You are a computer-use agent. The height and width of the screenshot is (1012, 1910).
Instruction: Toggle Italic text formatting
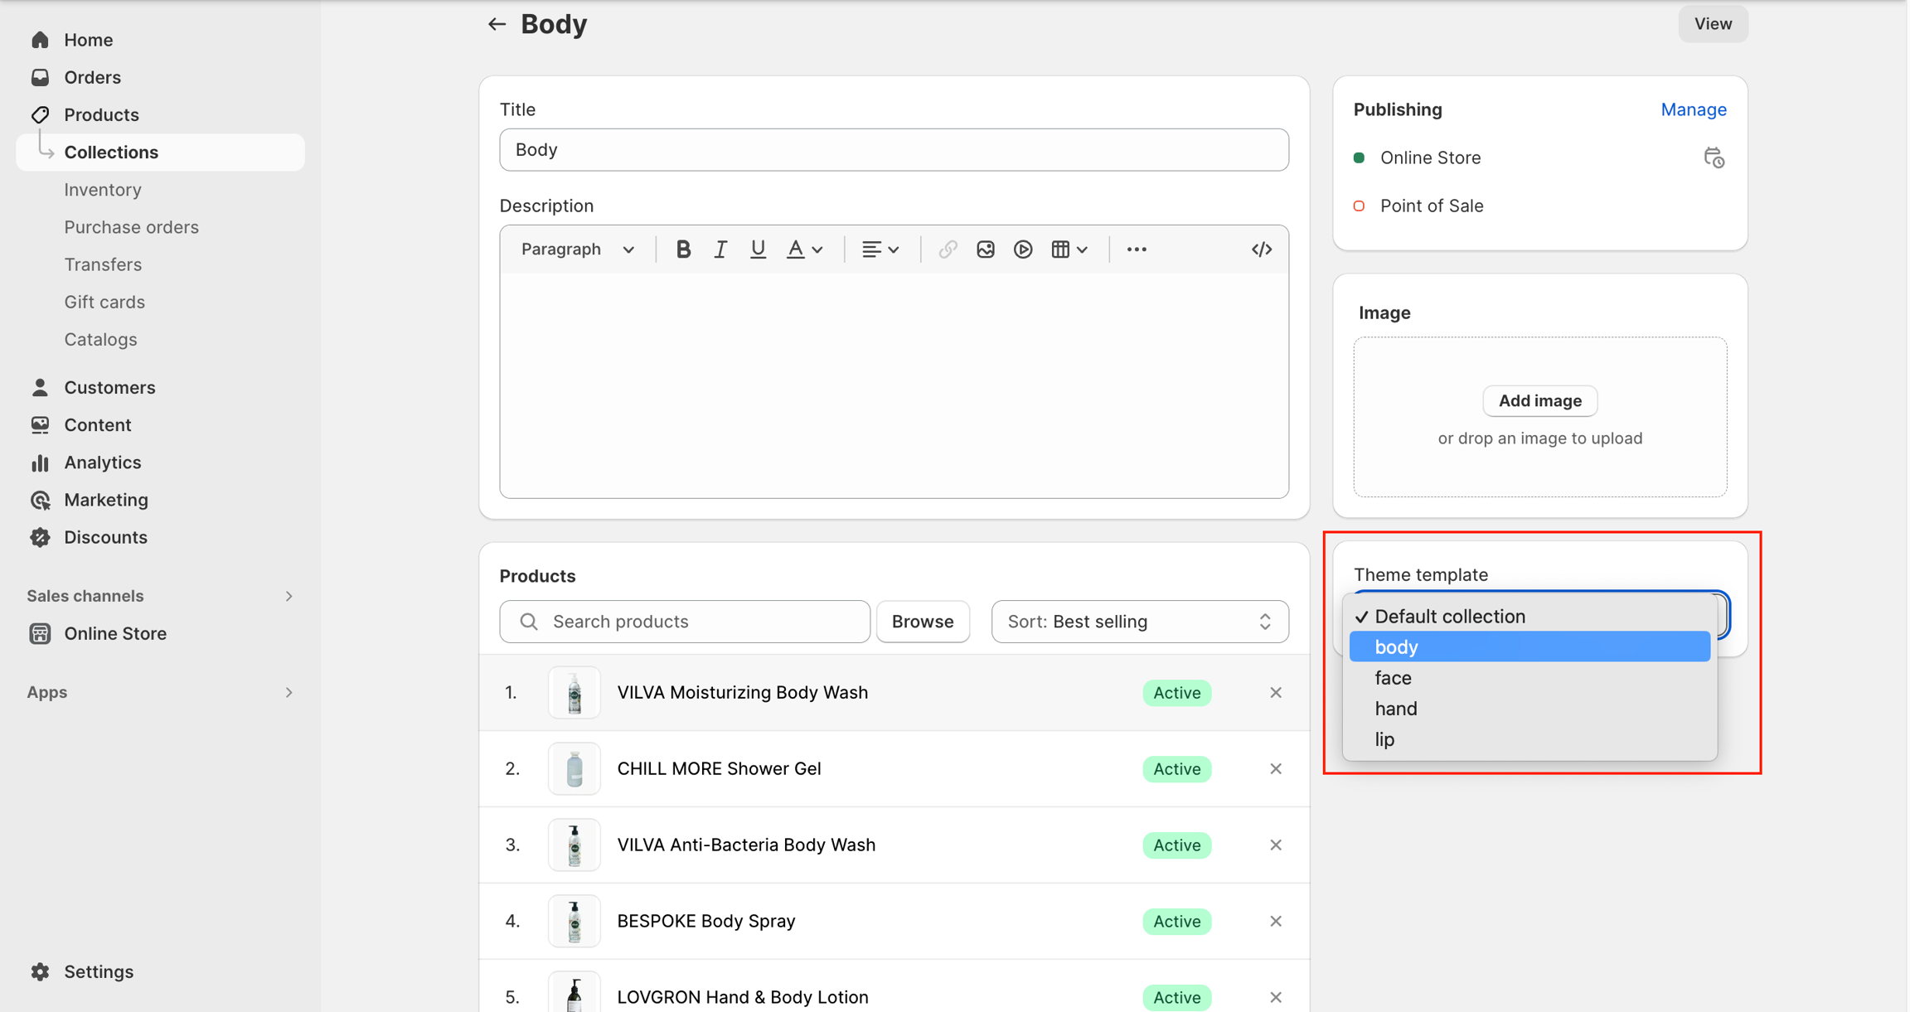pyautogui.click(x=720, y=249)
